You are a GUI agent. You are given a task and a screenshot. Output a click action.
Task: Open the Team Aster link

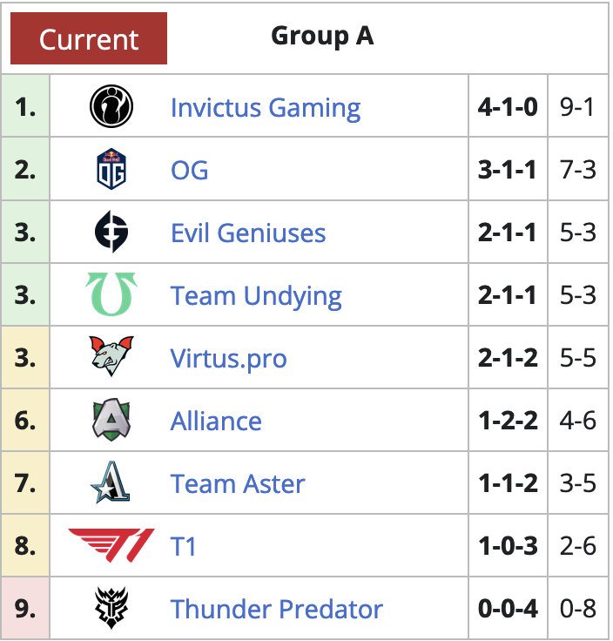tap(238, 484)
